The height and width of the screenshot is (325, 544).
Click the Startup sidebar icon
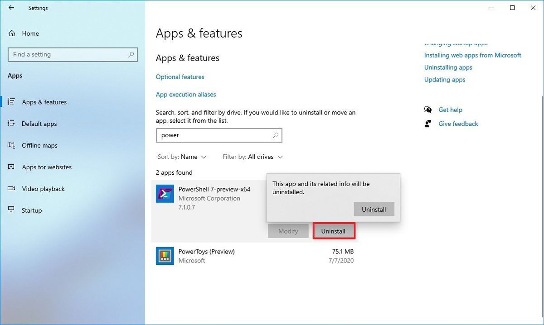[x=12, y=210]
